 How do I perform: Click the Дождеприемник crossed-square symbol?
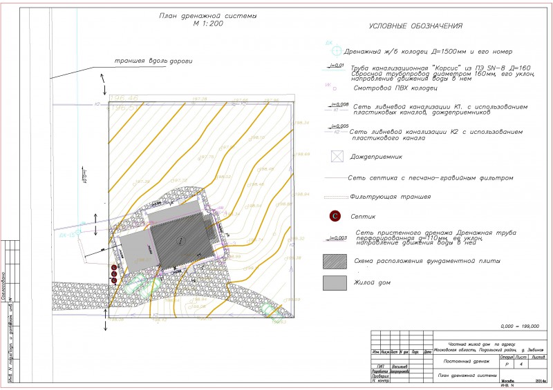pos(337,156)
